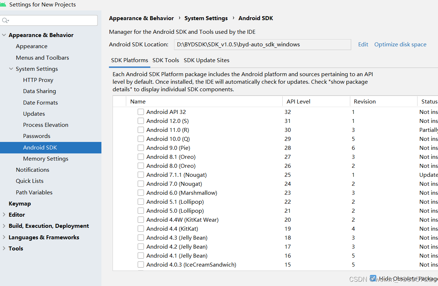The image size is (438, 286).
Task: Select Memory Settings in the sidebar
Action: 45,158
